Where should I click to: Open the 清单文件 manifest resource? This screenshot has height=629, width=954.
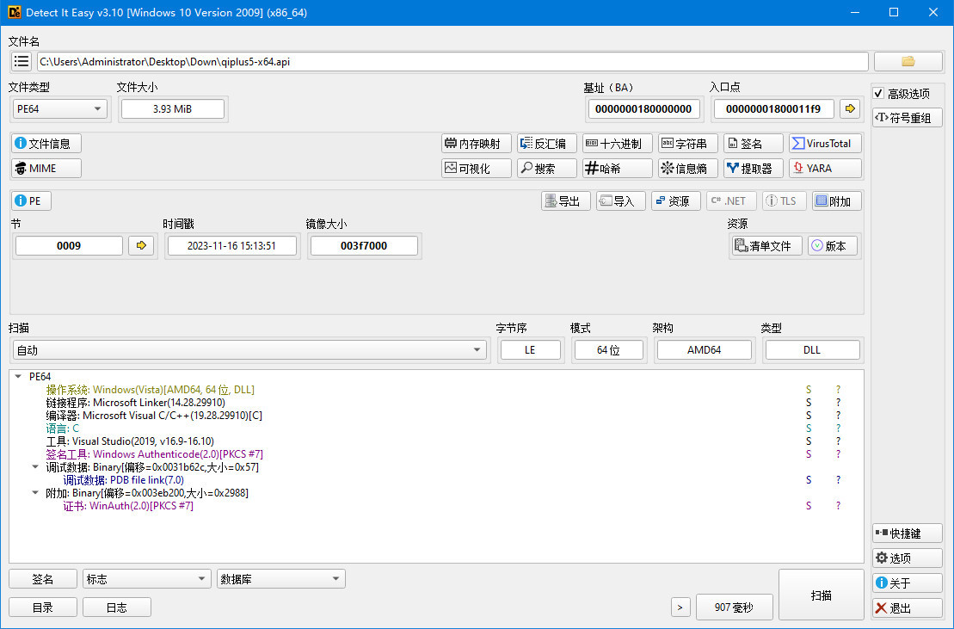pos(766,245)
